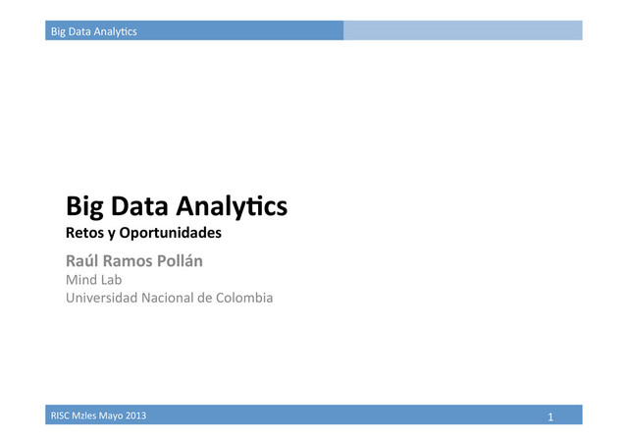Click the word 'Lab' in Mind Lab
Viewport: 628px width, 445px height.
[110, 280]
